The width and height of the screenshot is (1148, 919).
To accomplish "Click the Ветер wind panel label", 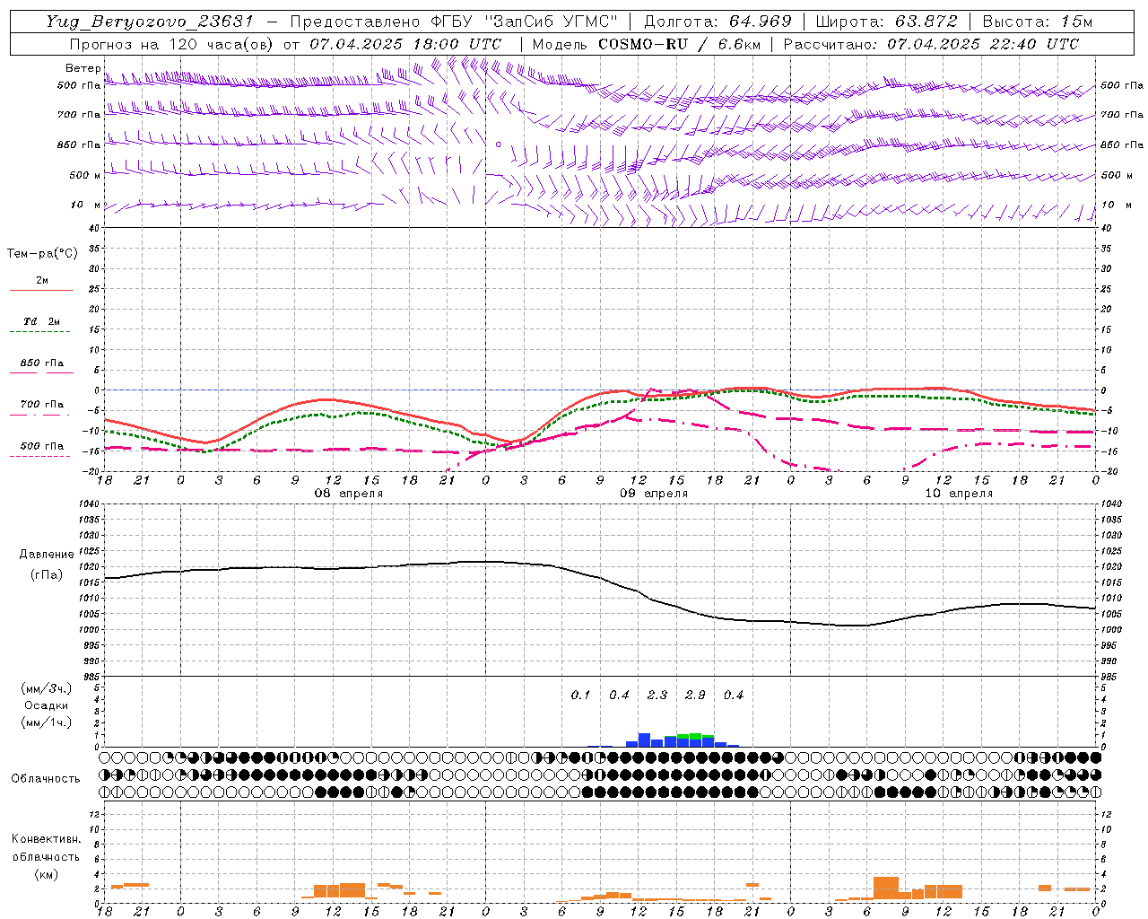I will 83,68.
